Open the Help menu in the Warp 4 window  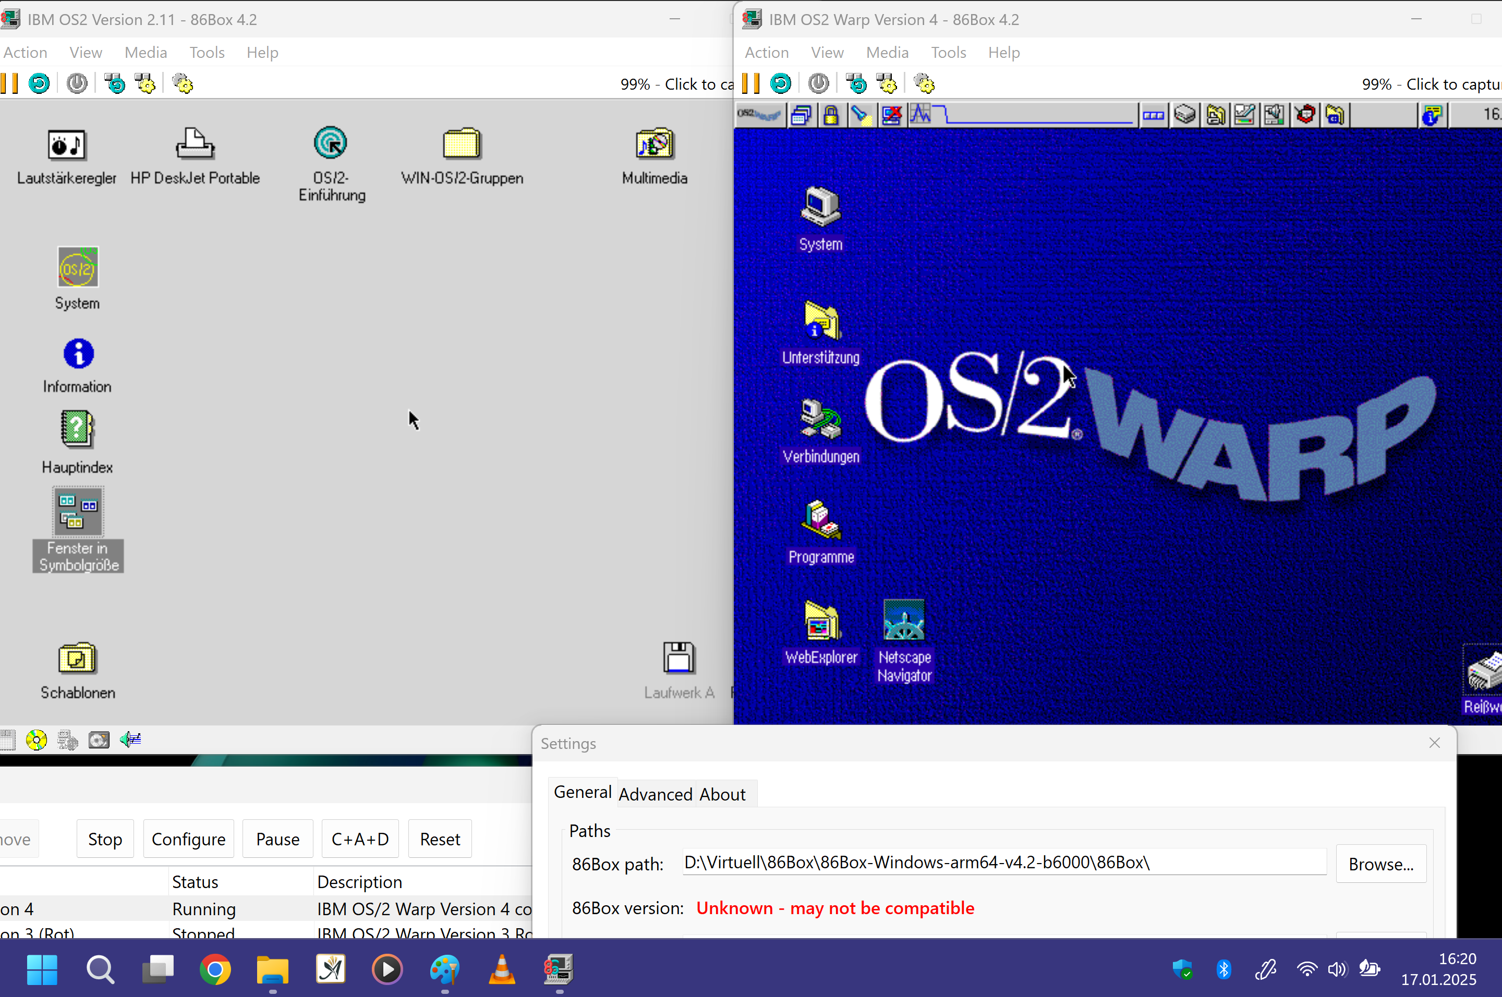point(1004,52)
